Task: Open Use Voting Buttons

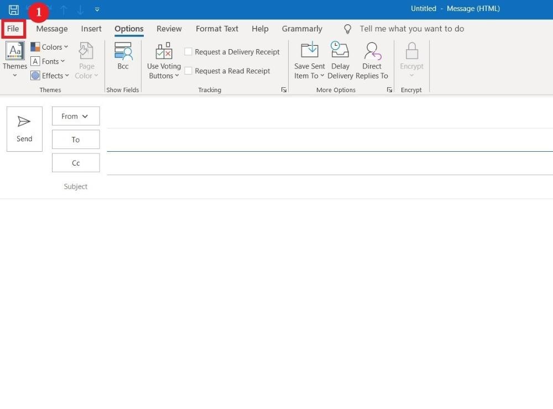Action: [164, 61]
